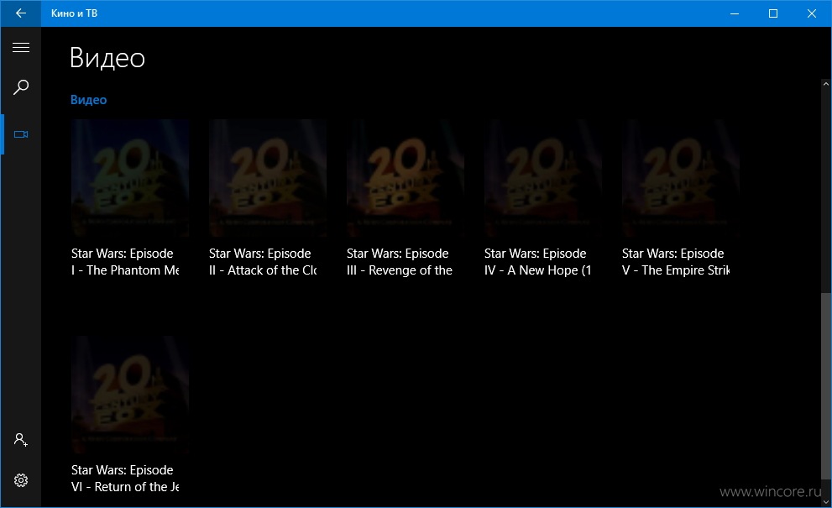Open Episode III Revenge of the Sith thumbnail
This screenshot has height=508, width=832.
click(406, 178)
